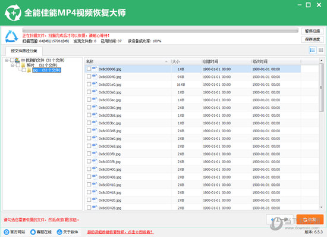The width and height of the screenshot is (327, 237).
Task: Sort by the 大小 column header
Action: pyautogui.click(x=187, y=61)
